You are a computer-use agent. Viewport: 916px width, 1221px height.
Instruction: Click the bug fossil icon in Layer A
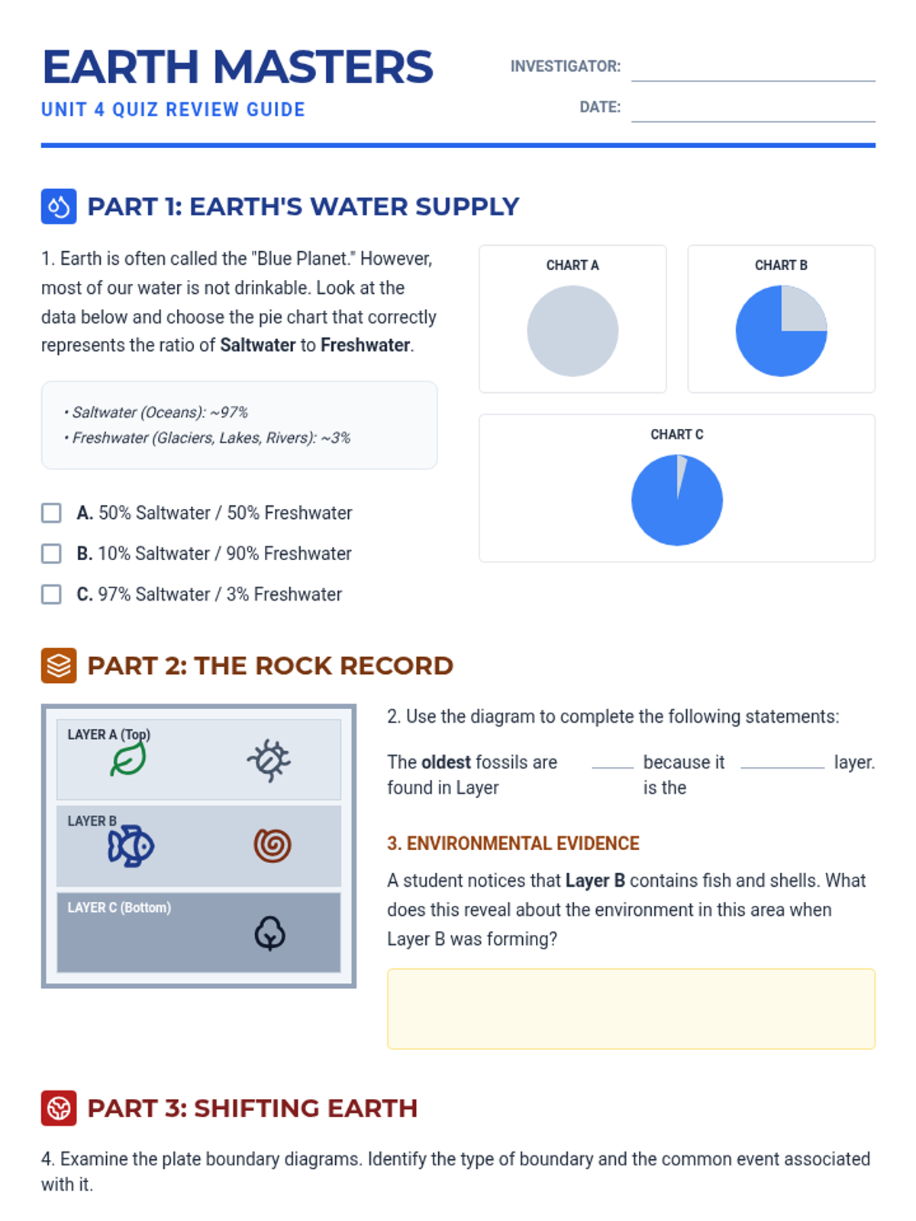[x=269, y=760]
